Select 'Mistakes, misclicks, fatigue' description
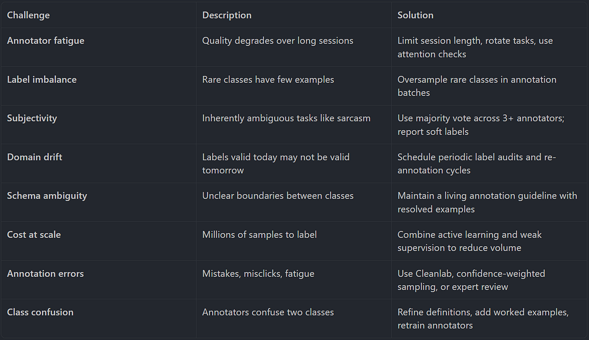The height and width of the screenshot is (340, 589). pos(258,273)
